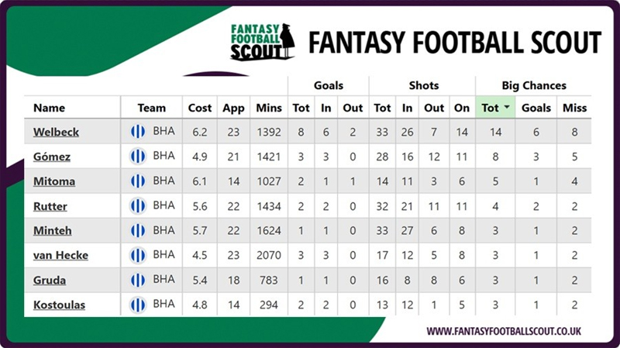Screen dimensions: 620x348
Task: Open the Welbeck player link
Action: click(x=56, y=133)
